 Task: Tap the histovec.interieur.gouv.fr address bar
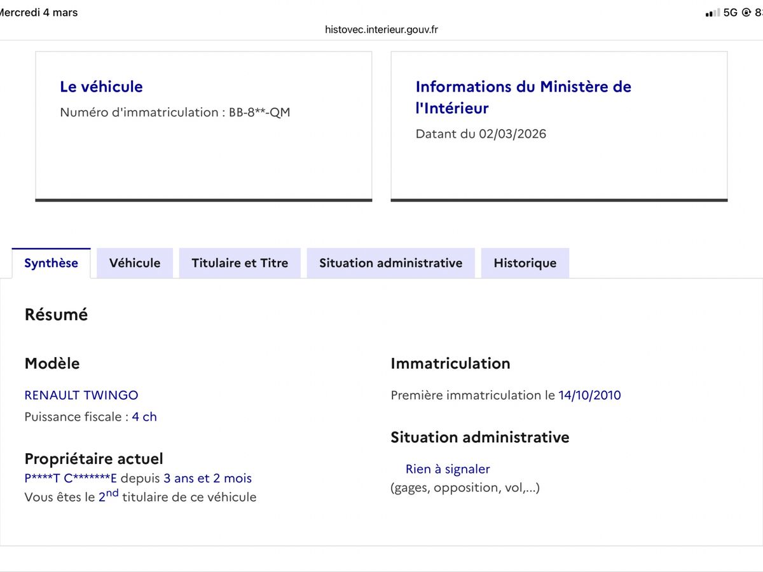click(x=381, y=29)
